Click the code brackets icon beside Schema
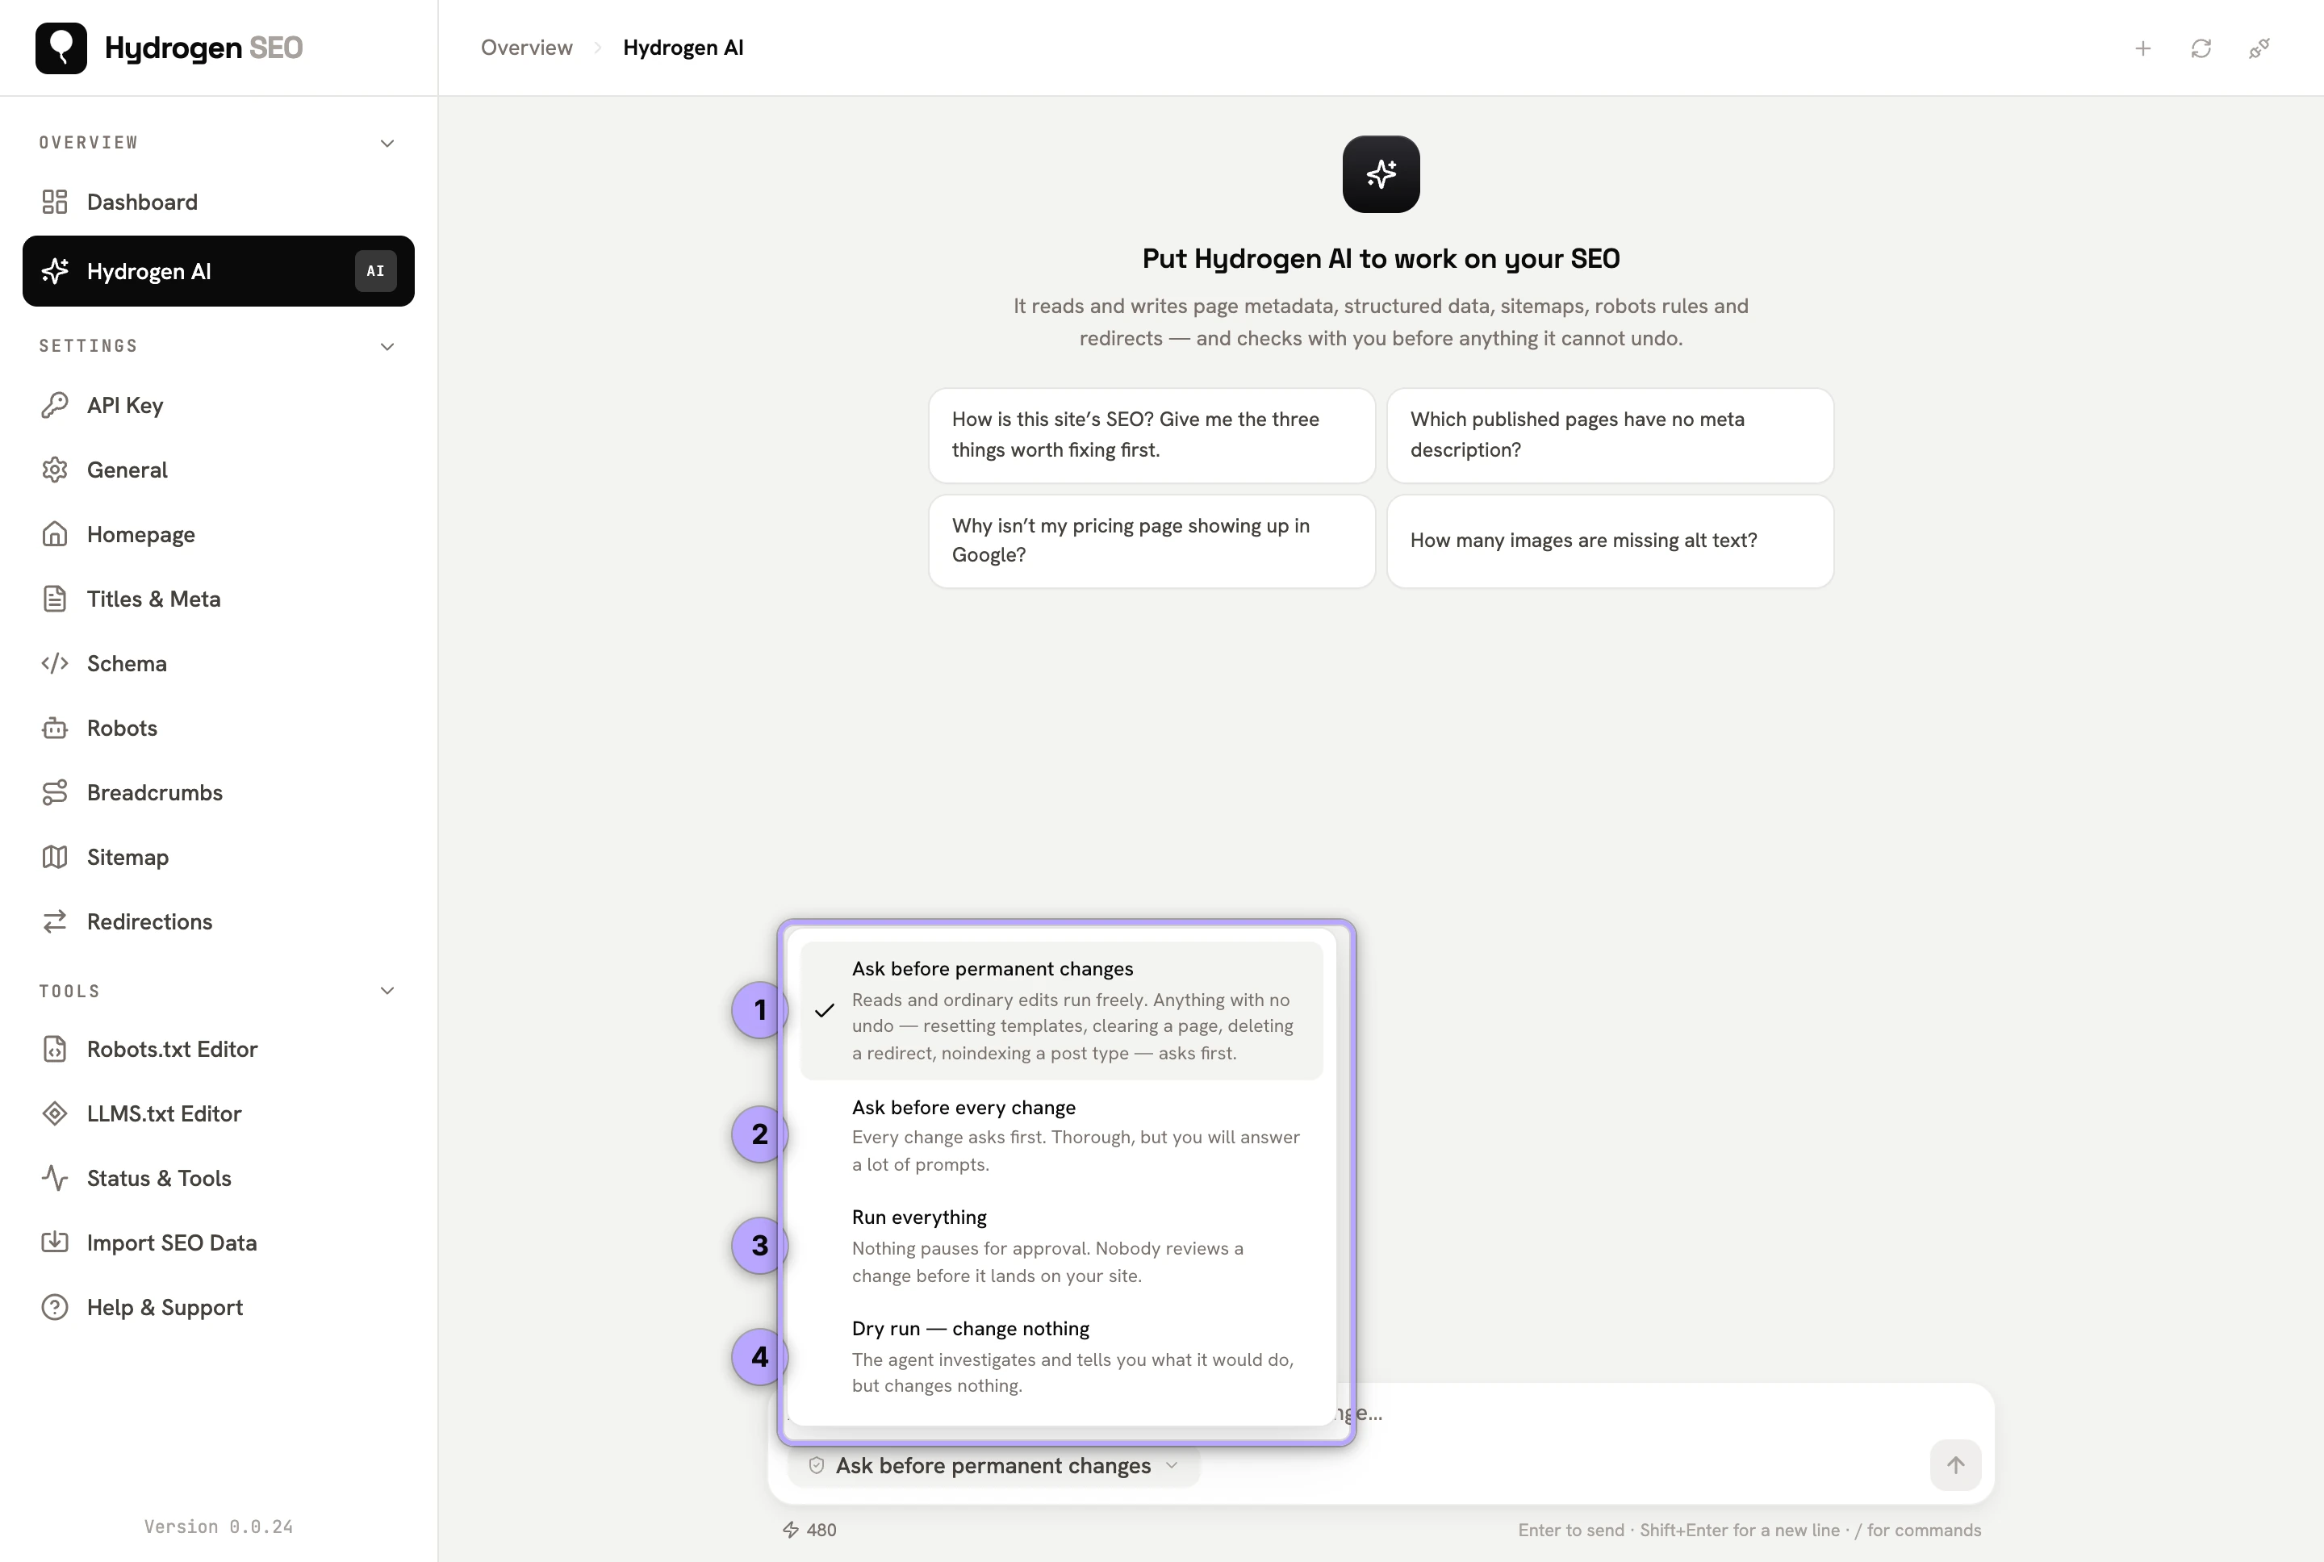The height and width of the screenshot is (1562, 2324). pos(55,663)
